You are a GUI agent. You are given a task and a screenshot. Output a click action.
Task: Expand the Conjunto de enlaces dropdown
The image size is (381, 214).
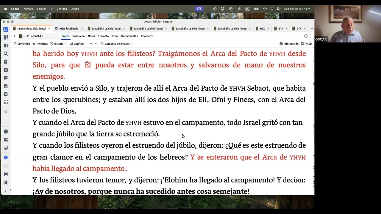pyautogui.click(x=117, y=44)
